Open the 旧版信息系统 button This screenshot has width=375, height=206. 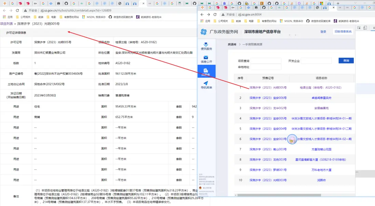click(343, 31)
